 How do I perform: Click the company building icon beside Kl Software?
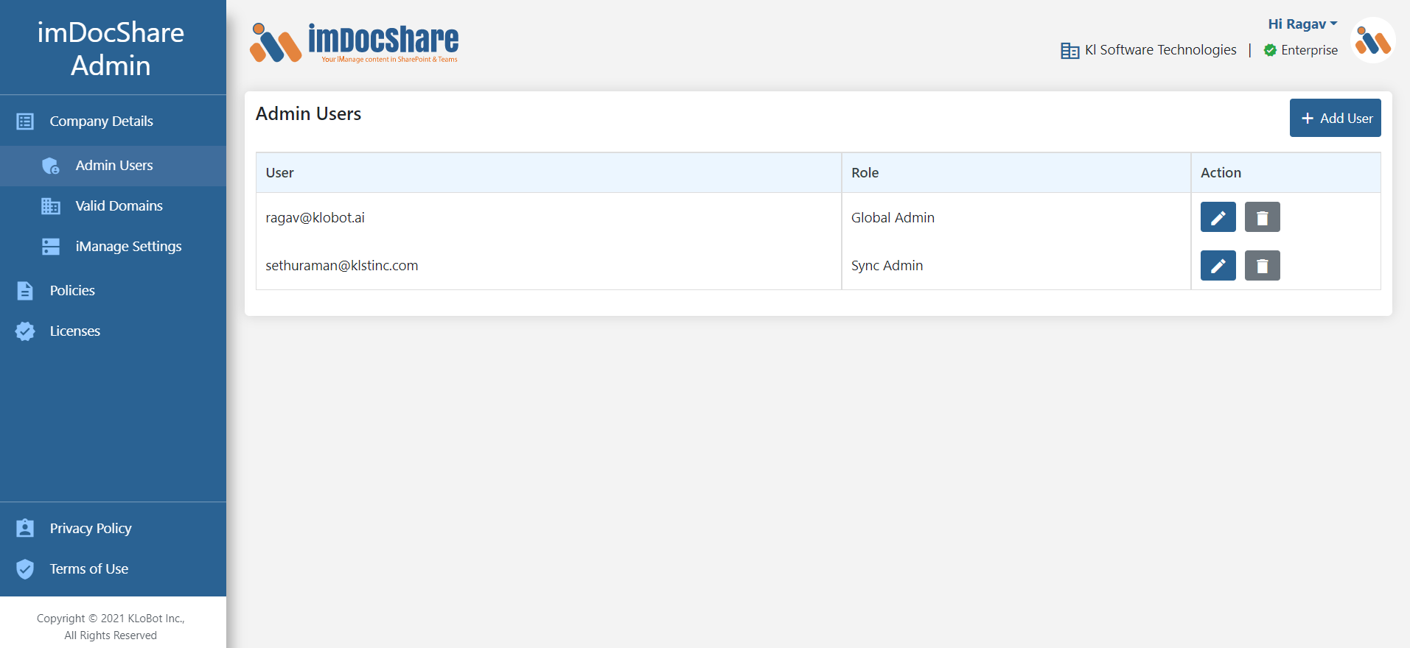(1069, 50)
